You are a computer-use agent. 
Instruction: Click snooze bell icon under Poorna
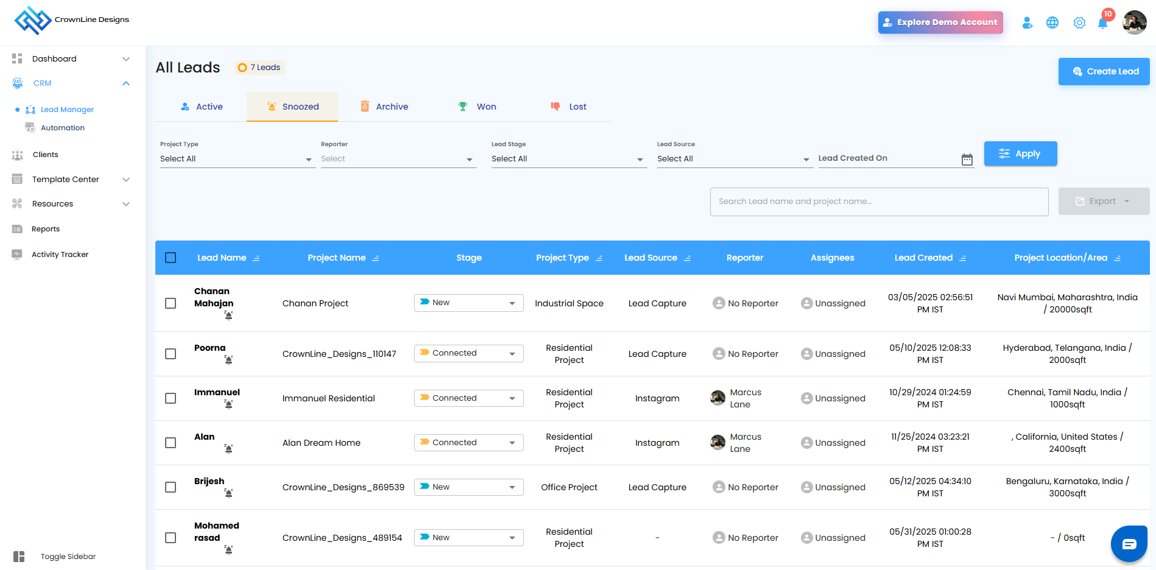(x=228, y=360)
